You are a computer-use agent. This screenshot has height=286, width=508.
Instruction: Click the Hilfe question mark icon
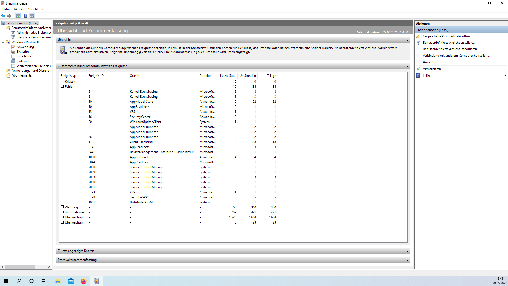tap(418, 75)
